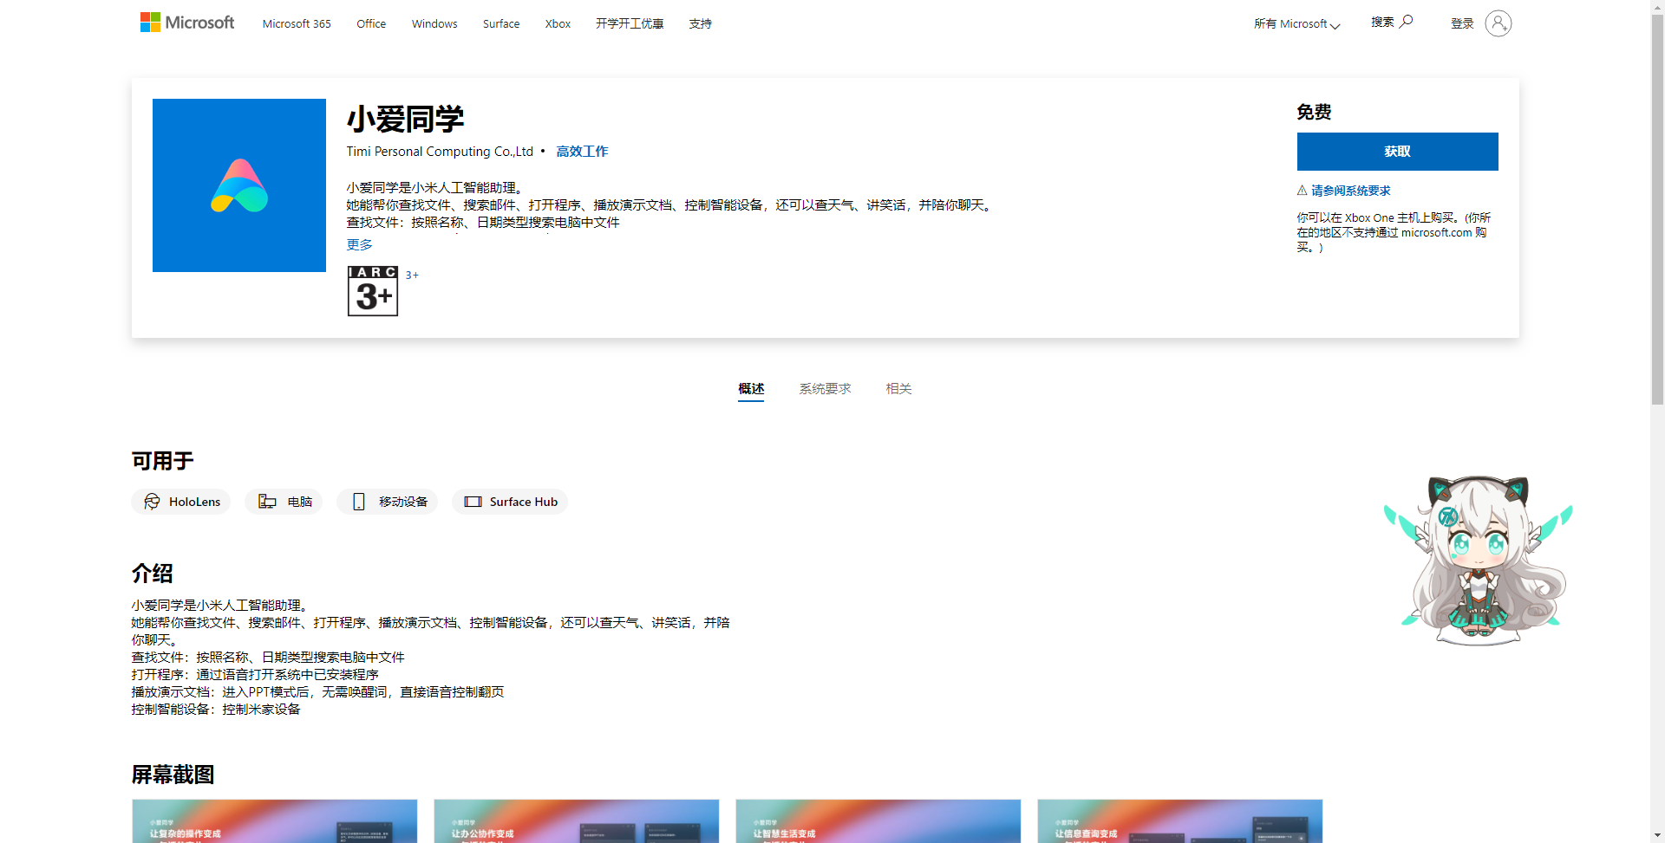
Task: Select the HoloLens device chip
Action: (181, 502)
